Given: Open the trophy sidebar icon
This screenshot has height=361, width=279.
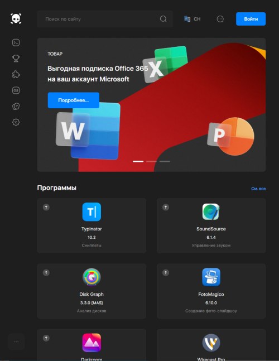Looking at the screenshot, I should [16, 59].
